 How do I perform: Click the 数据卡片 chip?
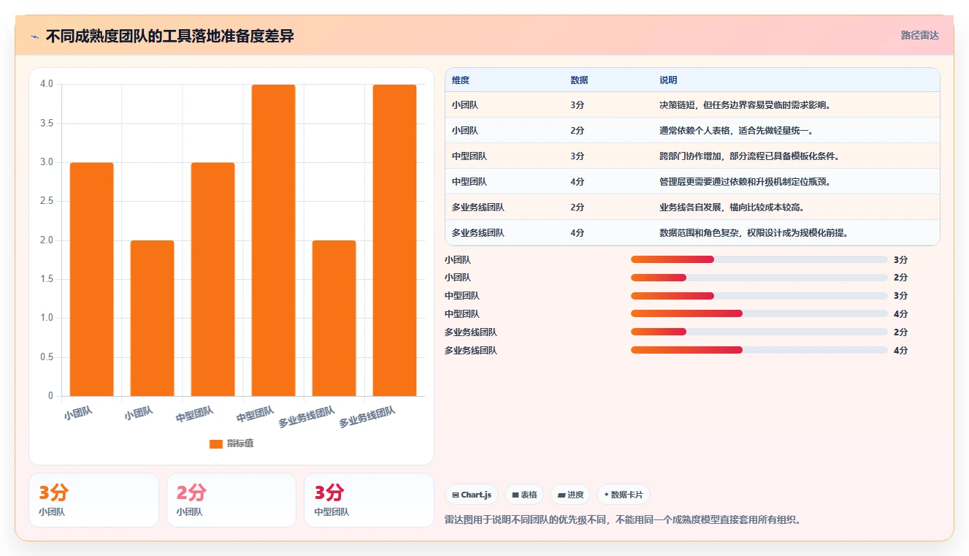[x=623, y=495]
